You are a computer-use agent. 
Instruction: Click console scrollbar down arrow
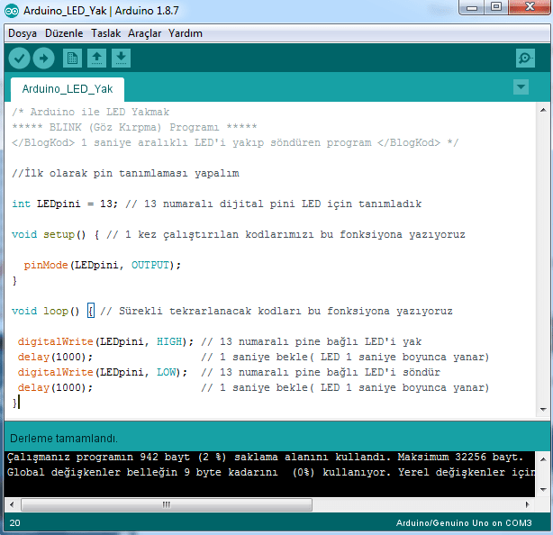pyautogui.click(x=543, y=489)
